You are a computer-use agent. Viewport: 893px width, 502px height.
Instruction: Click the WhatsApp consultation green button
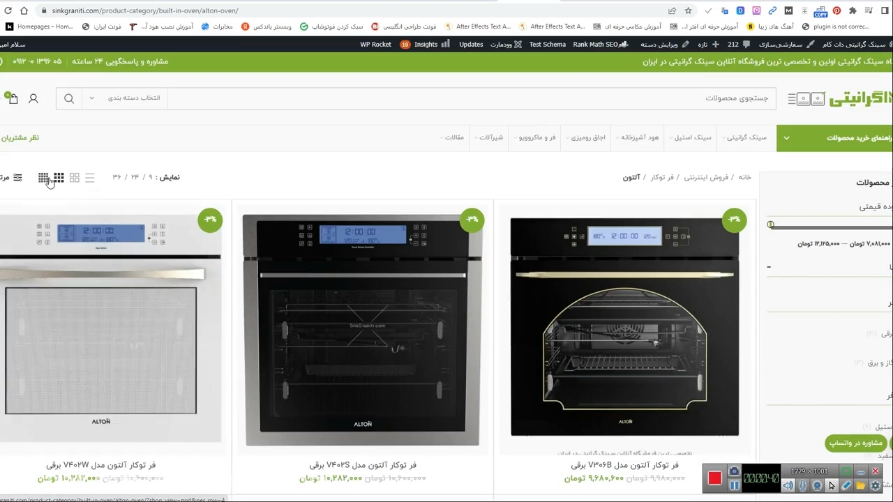[x=857, y=443]
